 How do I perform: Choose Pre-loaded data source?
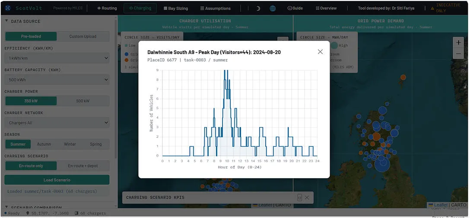31,37
